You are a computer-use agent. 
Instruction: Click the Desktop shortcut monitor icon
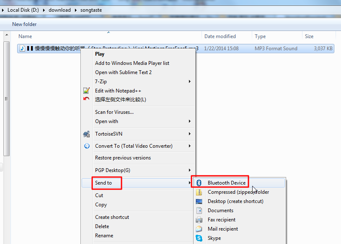(x=199, y=201)
